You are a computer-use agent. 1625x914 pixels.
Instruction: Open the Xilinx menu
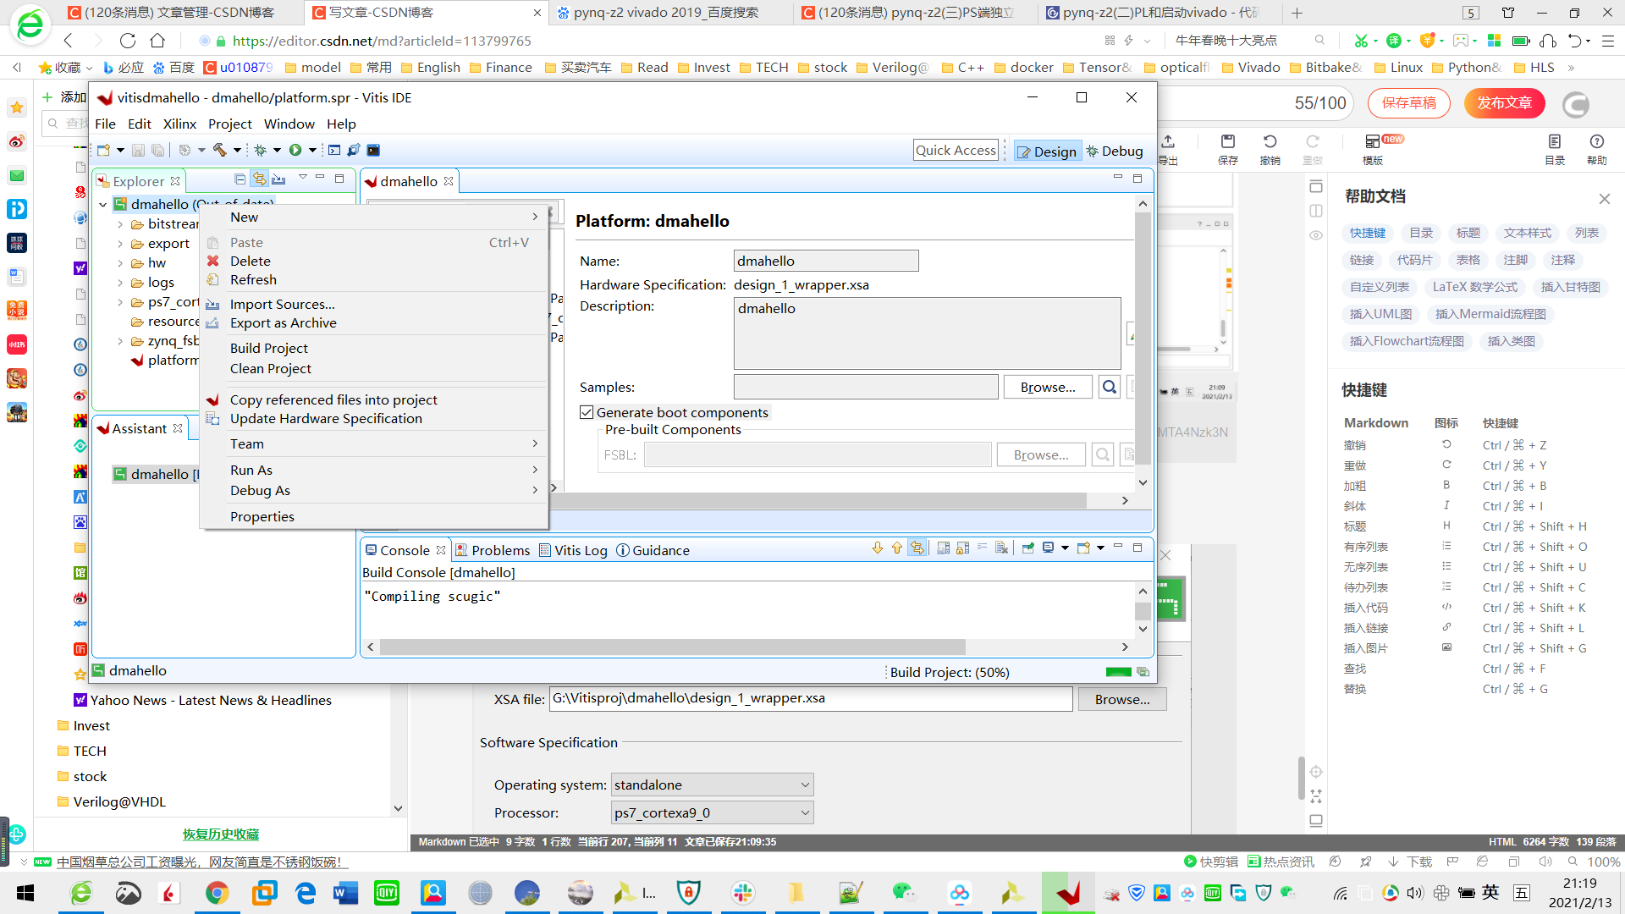pos(179,124)
